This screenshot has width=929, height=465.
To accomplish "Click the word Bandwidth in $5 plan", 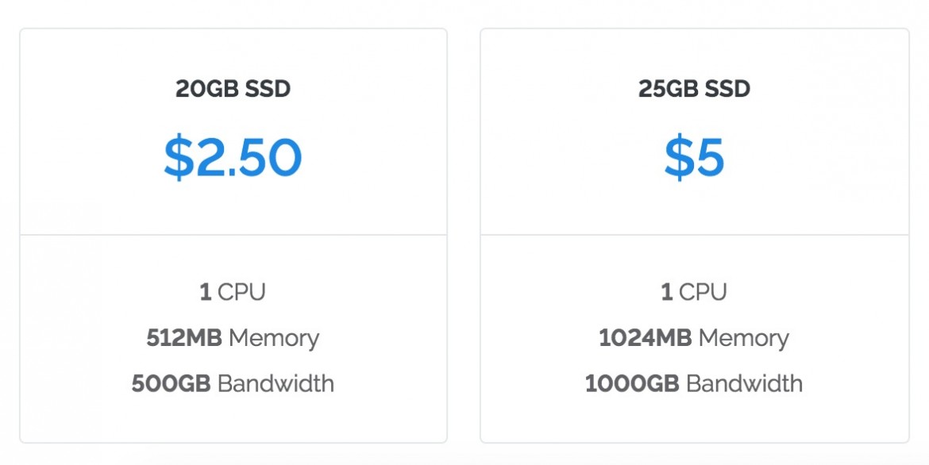I will click(x=745, y=383).
